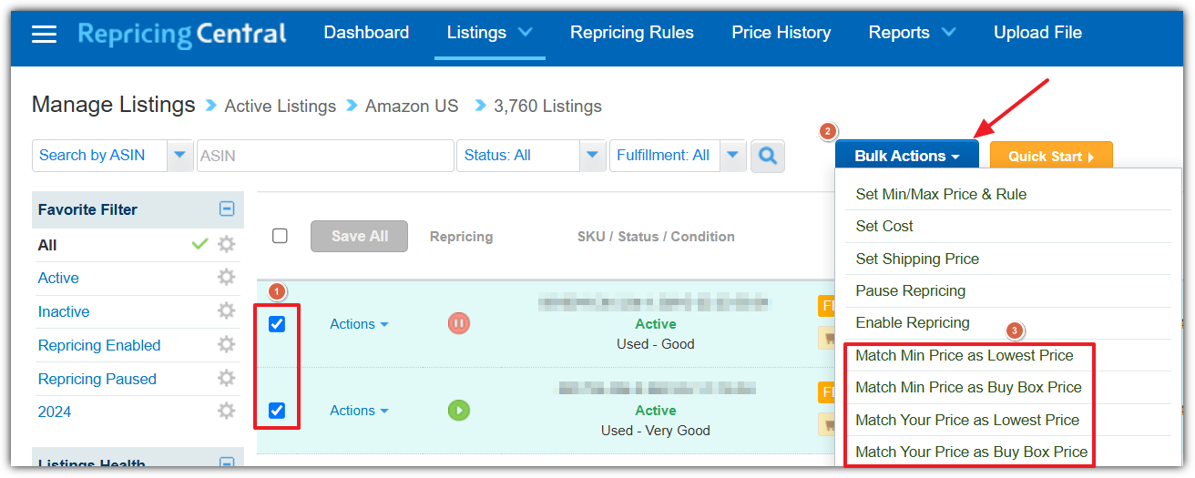Open the Upload File tab

click(1037, 33)
